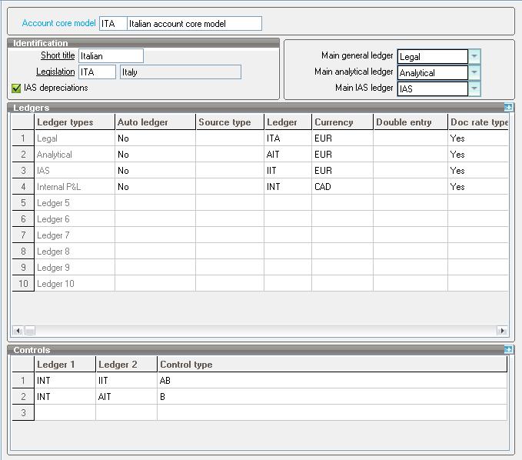Click the Auto ledger column header
Screen dimensions: 522x460
[x=155, y=122]
